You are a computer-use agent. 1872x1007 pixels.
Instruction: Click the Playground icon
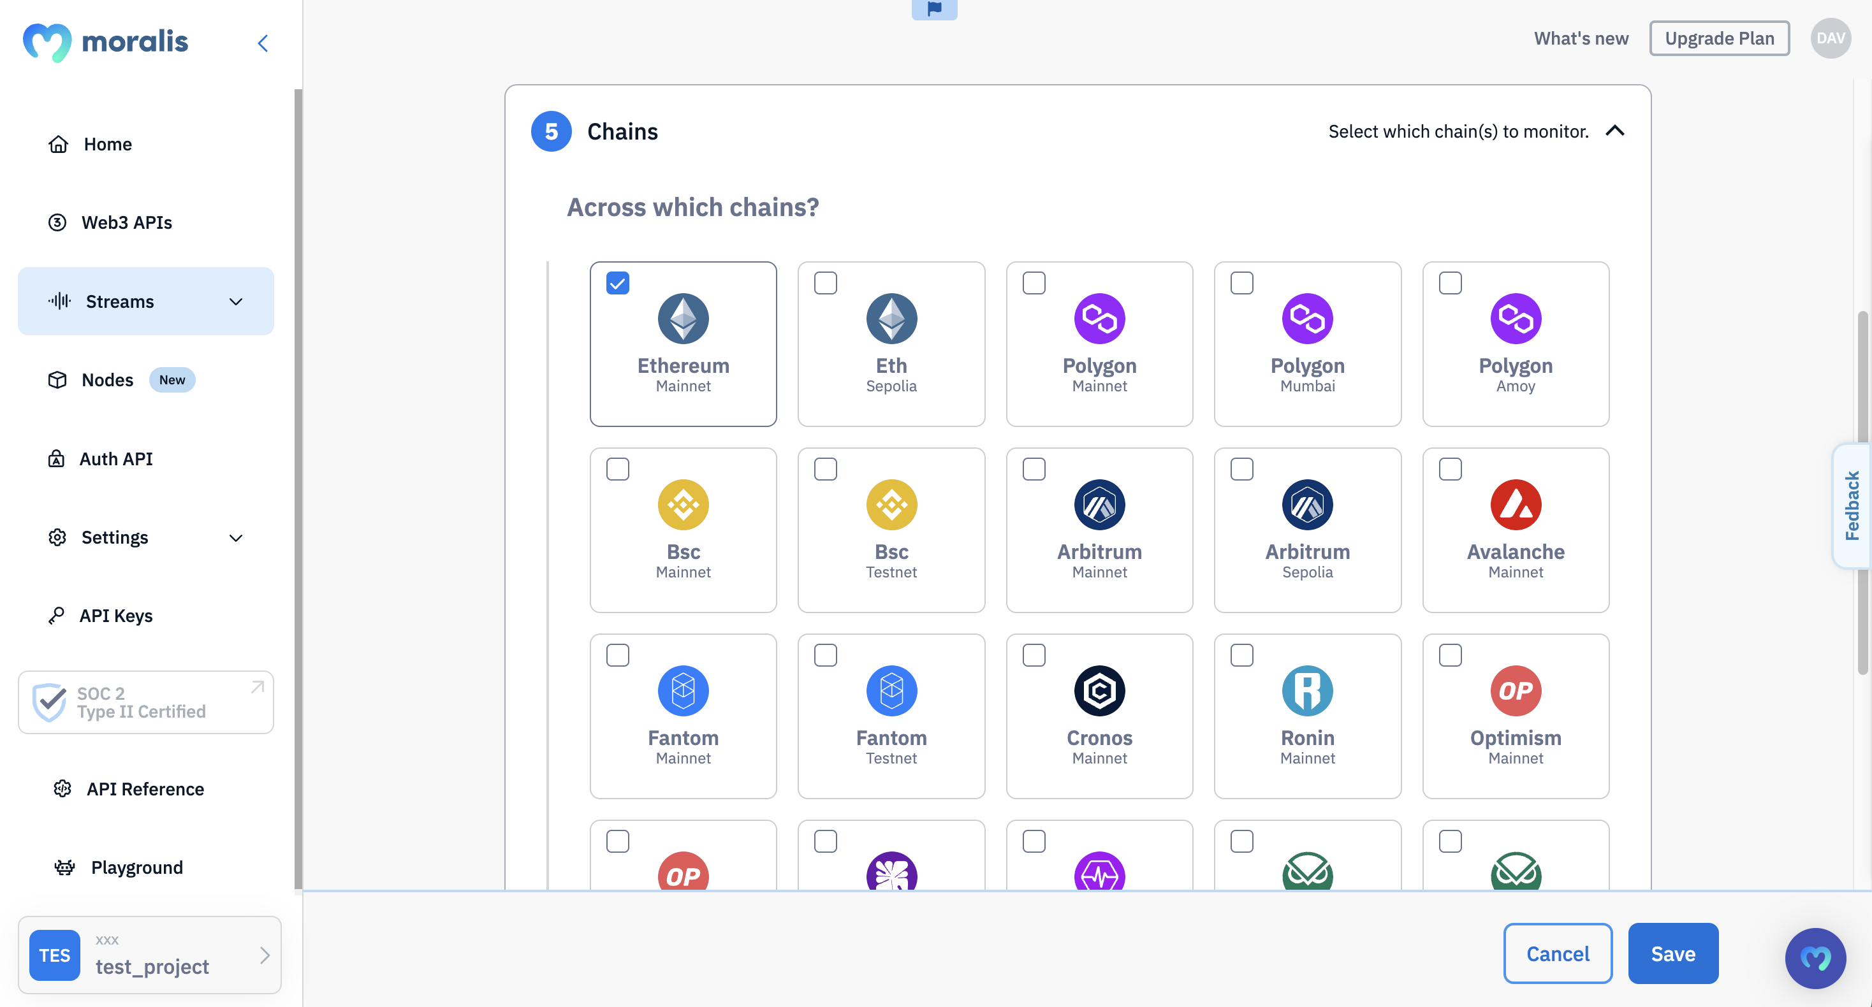pos(64,867)
